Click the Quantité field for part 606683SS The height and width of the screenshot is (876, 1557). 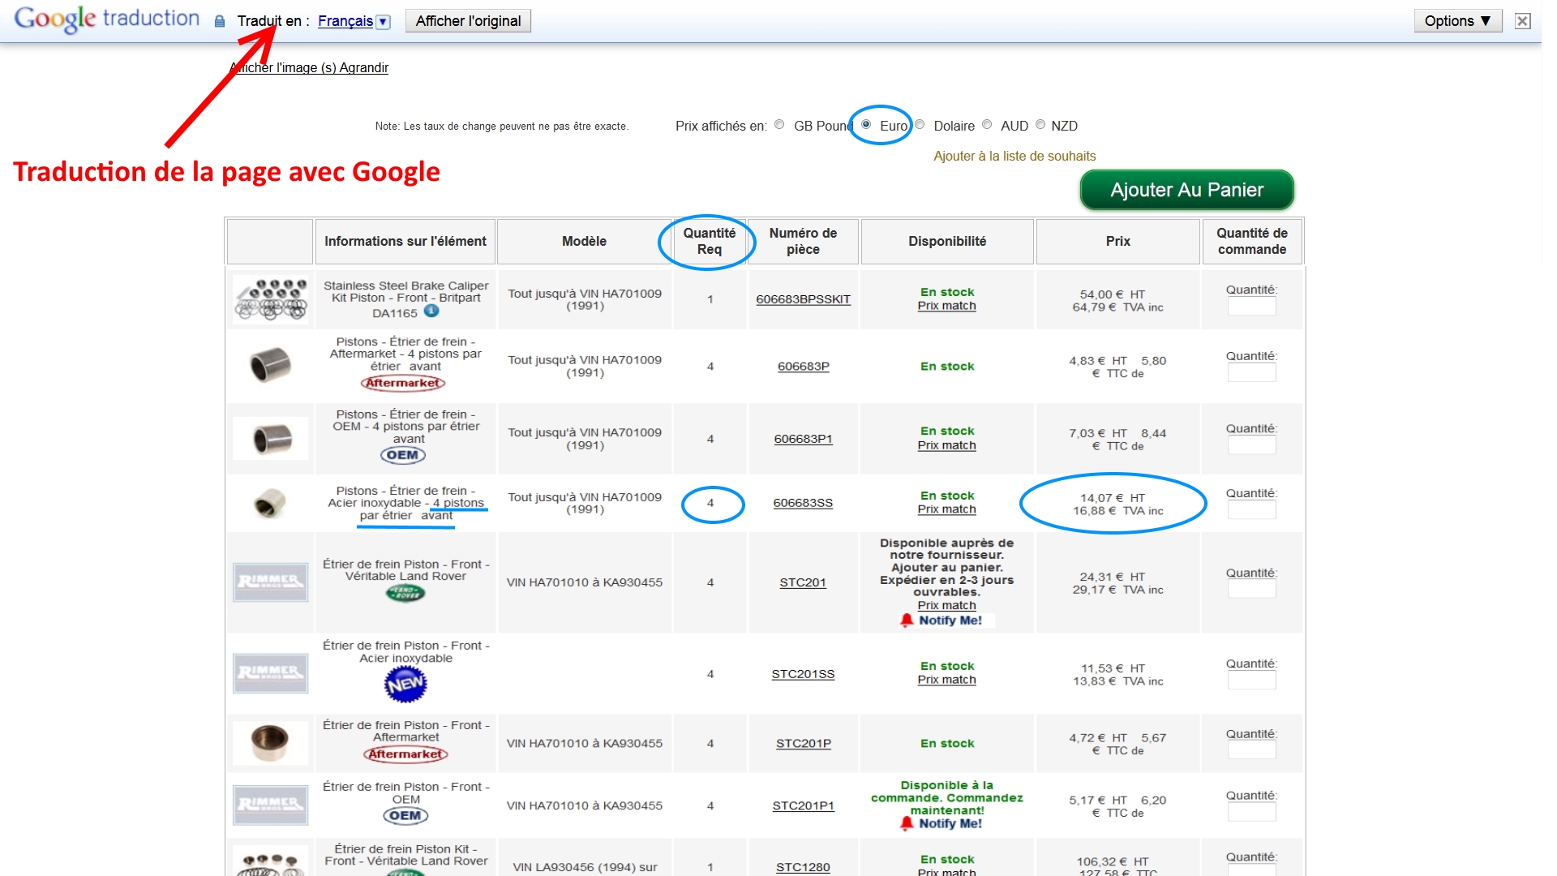point(1251,510)
